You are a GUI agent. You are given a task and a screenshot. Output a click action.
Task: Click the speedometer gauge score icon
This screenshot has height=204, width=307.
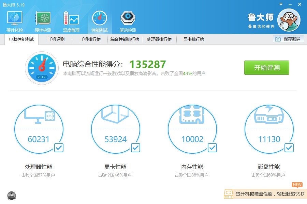pyautogui.click(x=42, y=68)
